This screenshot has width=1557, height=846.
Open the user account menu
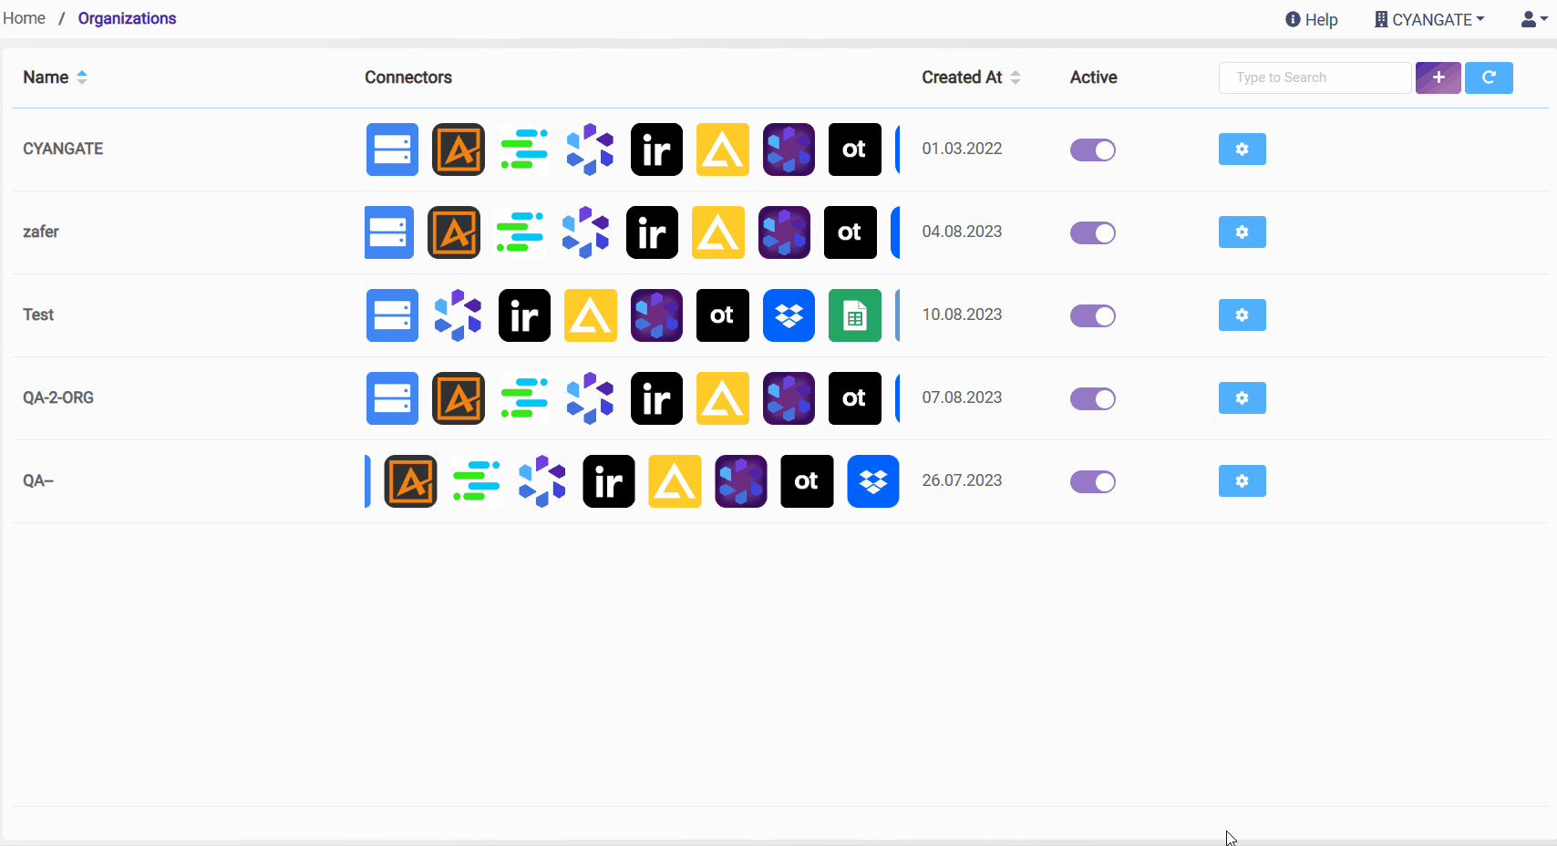[1531, 19]
